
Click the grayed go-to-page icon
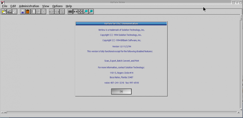[x=62, y=12]
